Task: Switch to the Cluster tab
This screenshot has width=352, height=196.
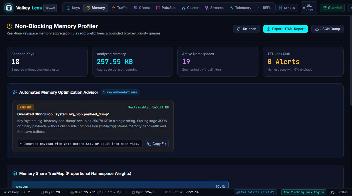Action: point(190,8)
